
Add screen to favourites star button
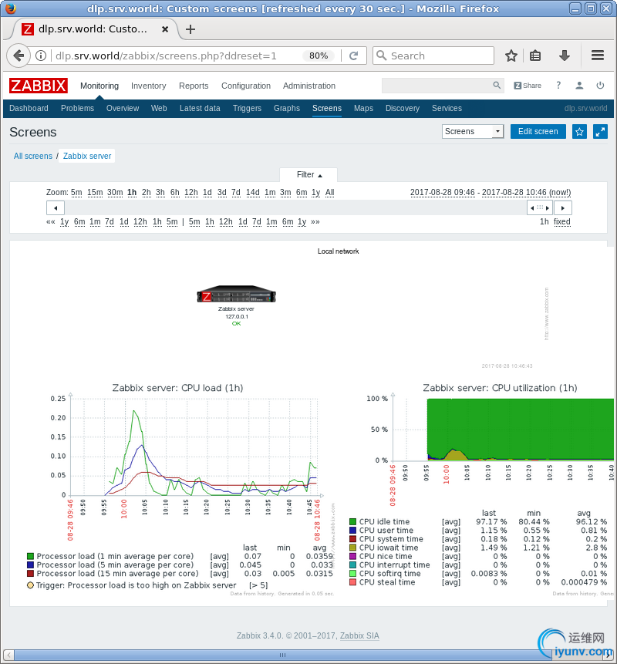tap(579, 132)
